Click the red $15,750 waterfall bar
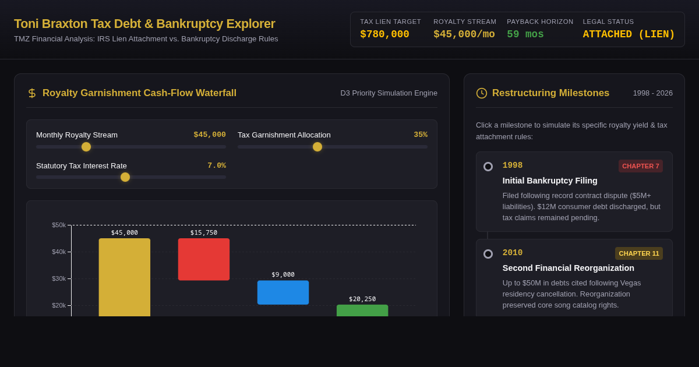699x367 pixels. point(204,259)
